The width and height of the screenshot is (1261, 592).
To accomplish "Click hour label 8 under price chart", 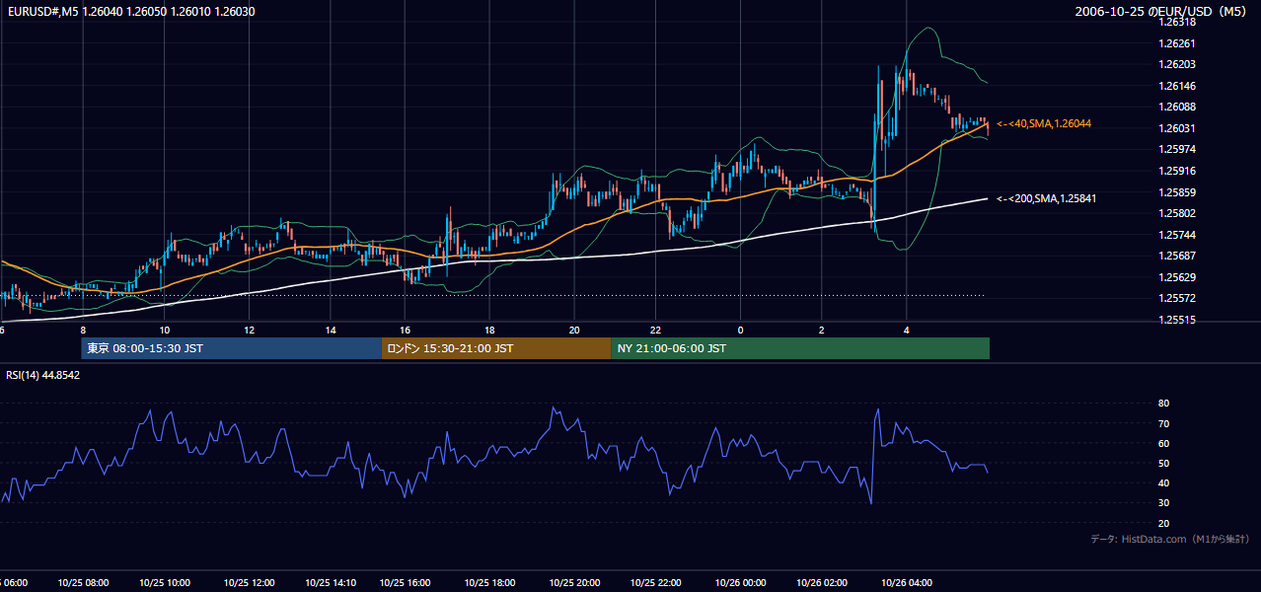I will pyautogui.click(x=83, y=330).
